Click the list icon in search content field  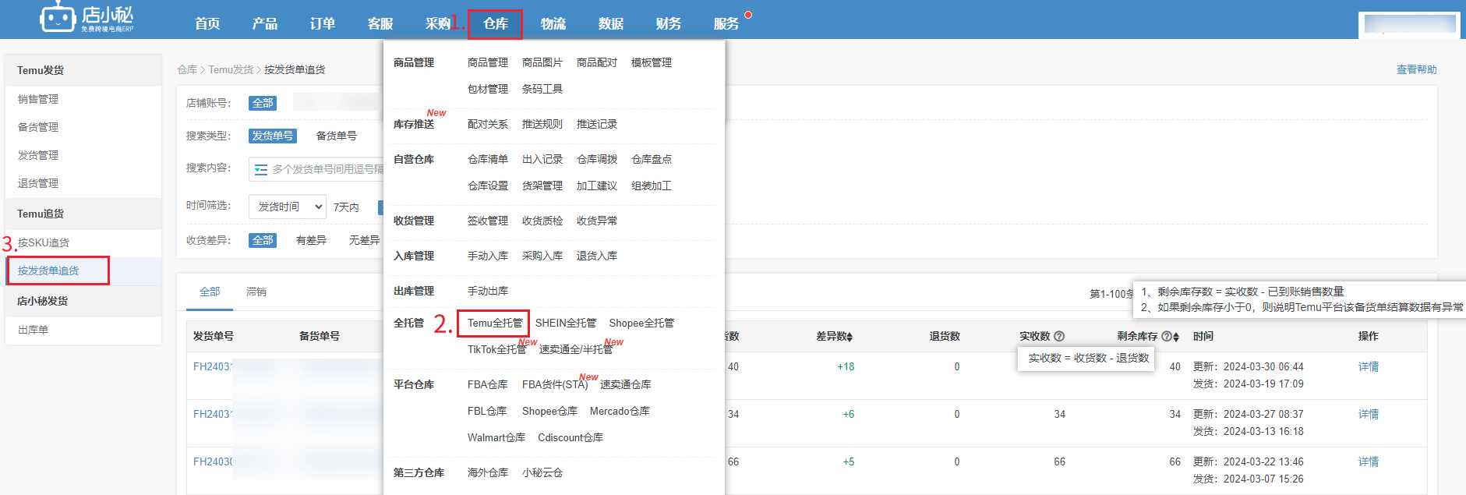[x=261, y=169]
